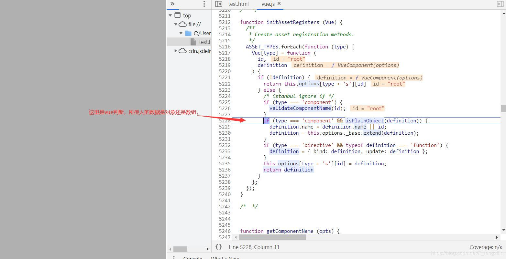Click the code horizontal scrollbar thumb

point(272,237)
